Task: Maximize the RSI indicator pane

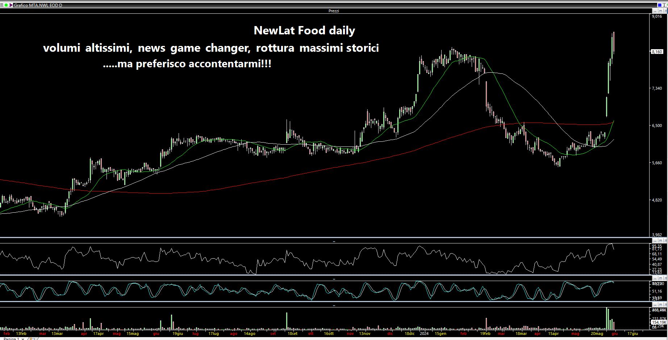Action: 660,241
